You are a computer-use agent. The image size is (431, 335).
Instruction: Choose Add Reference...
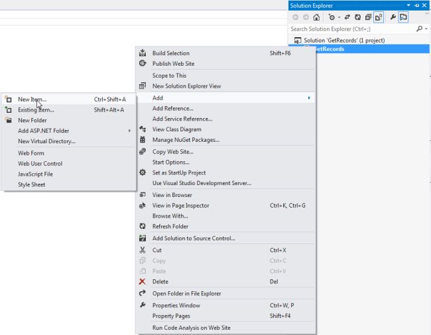point(225,108)
